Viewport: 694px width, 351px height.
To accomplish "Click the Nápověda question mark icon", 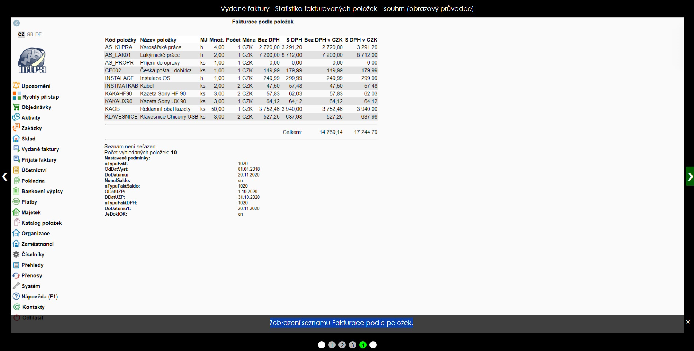I will click(16, 296).
